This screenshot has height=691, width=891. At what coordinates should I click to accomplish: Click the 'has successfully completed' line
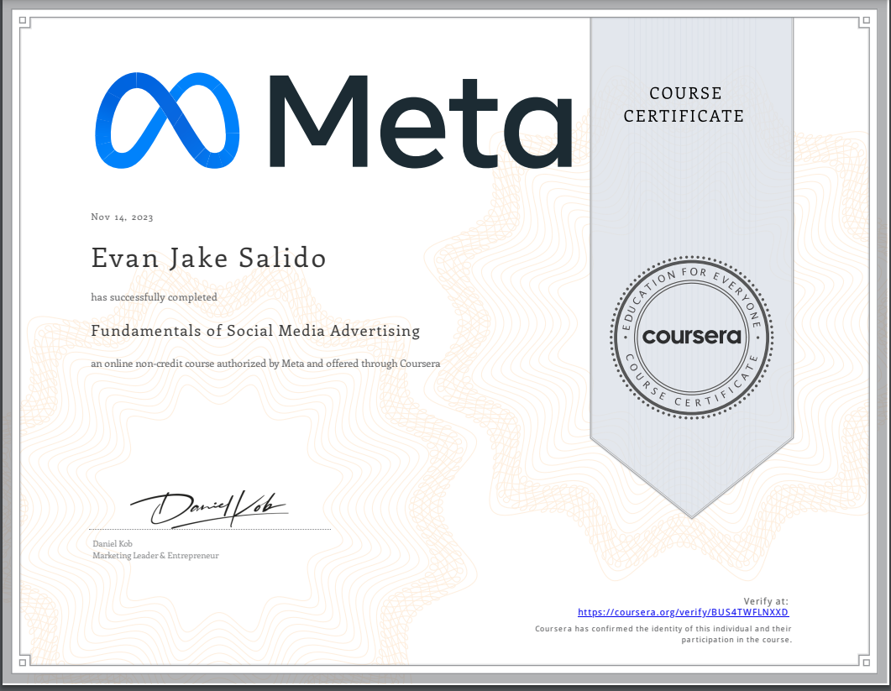coord(154,297)
